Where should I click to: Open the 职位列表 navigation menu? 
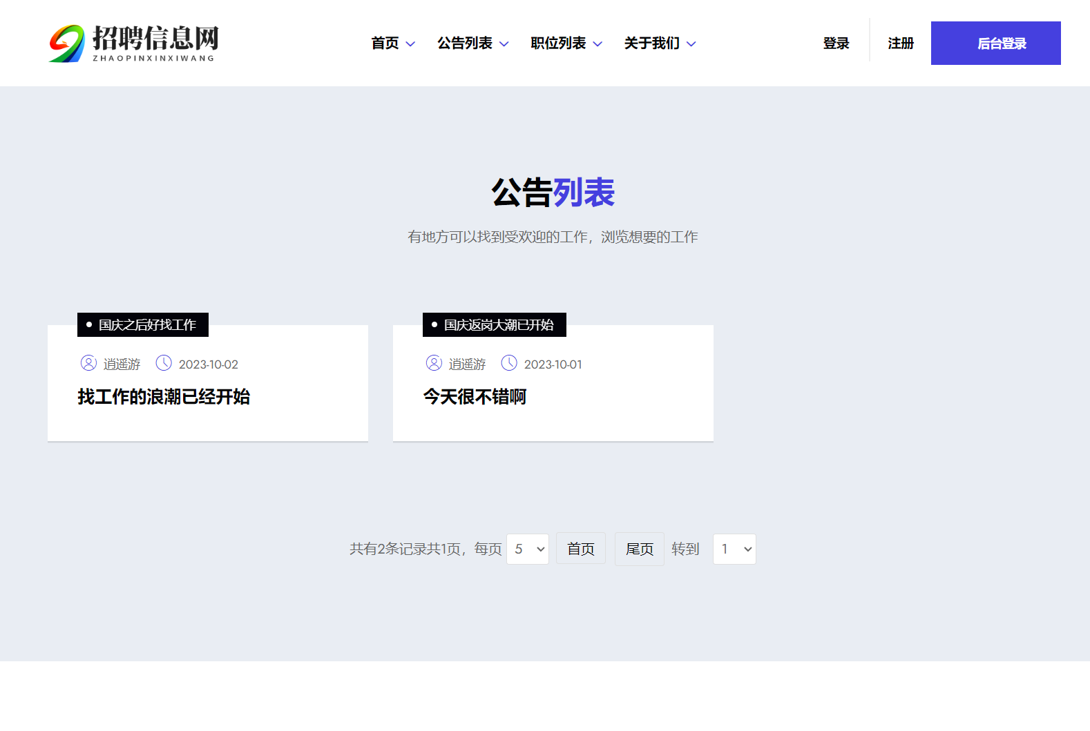(x=558, y=43)
